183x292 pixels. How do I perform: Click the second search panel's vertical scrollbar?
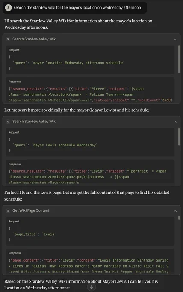179,136
